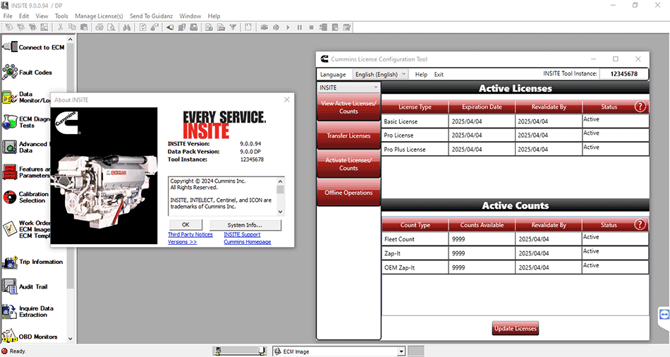Click sidebar scroll down arrow
This screenshot has width=670, height=357.
71,339
